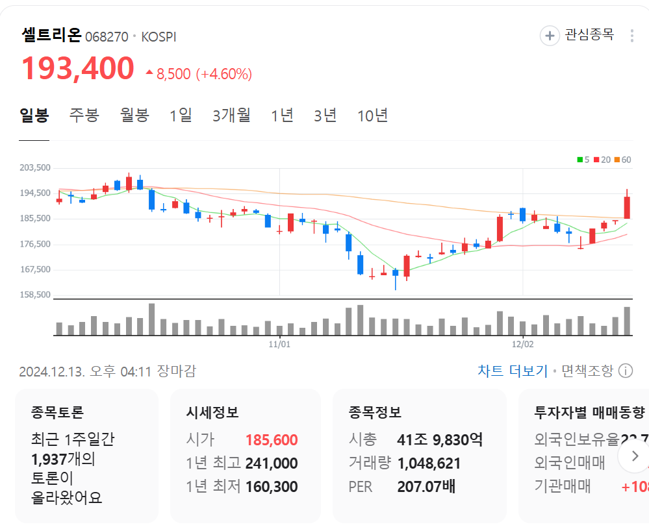The image size is (649, 529).
Task: Click the 셀트리온 stock name heading
Action: pos(52,35)
